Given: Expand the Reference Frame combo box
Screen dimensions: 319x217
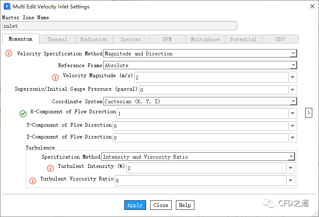Looking at the screenshot, I should coord(293,65).
